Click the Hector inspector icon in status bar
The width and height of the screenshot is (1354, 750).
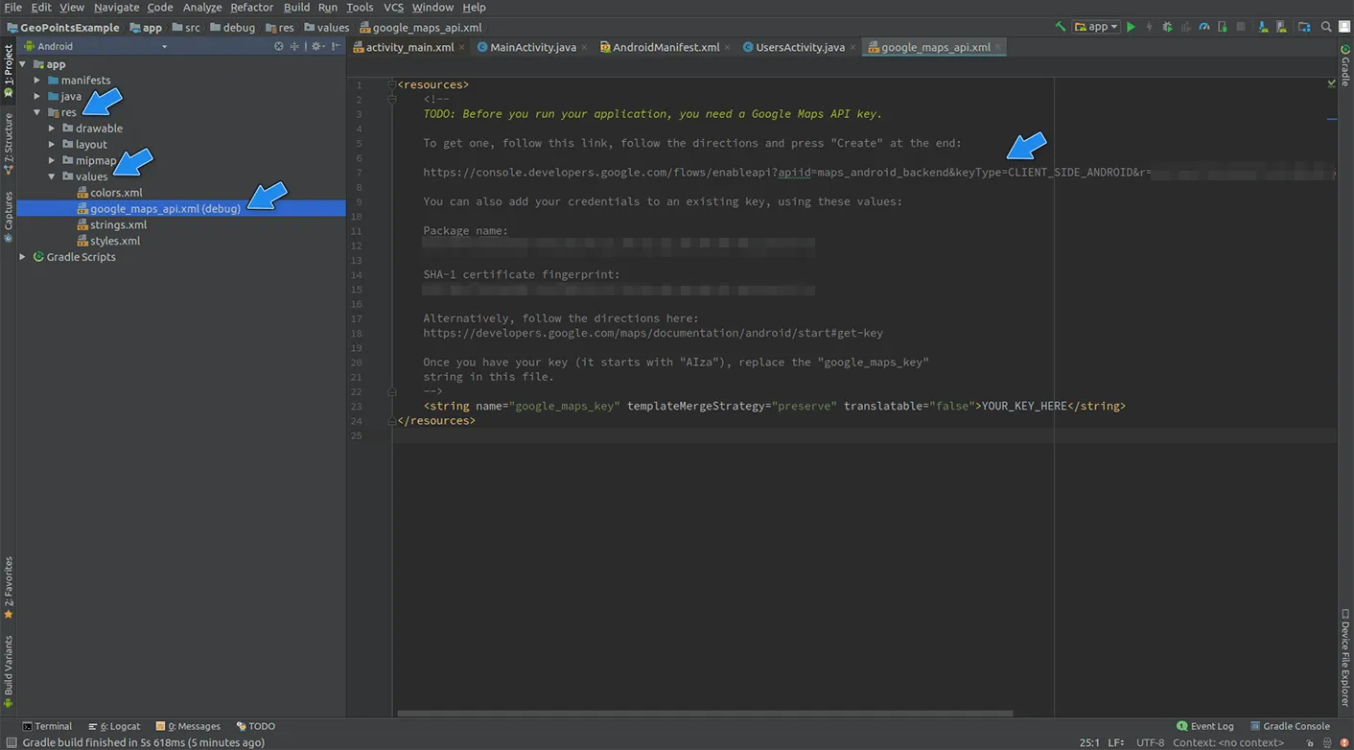1327,742
